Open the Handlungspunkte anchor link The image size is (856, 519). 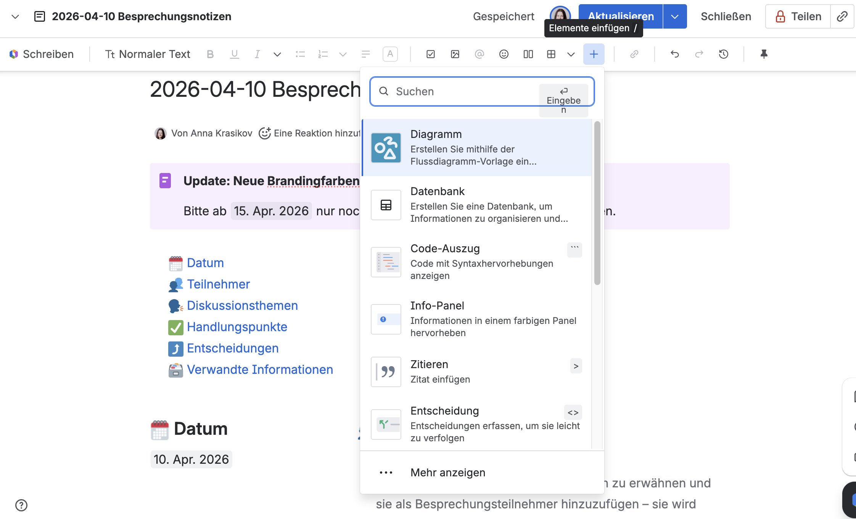tap(237, 327)
